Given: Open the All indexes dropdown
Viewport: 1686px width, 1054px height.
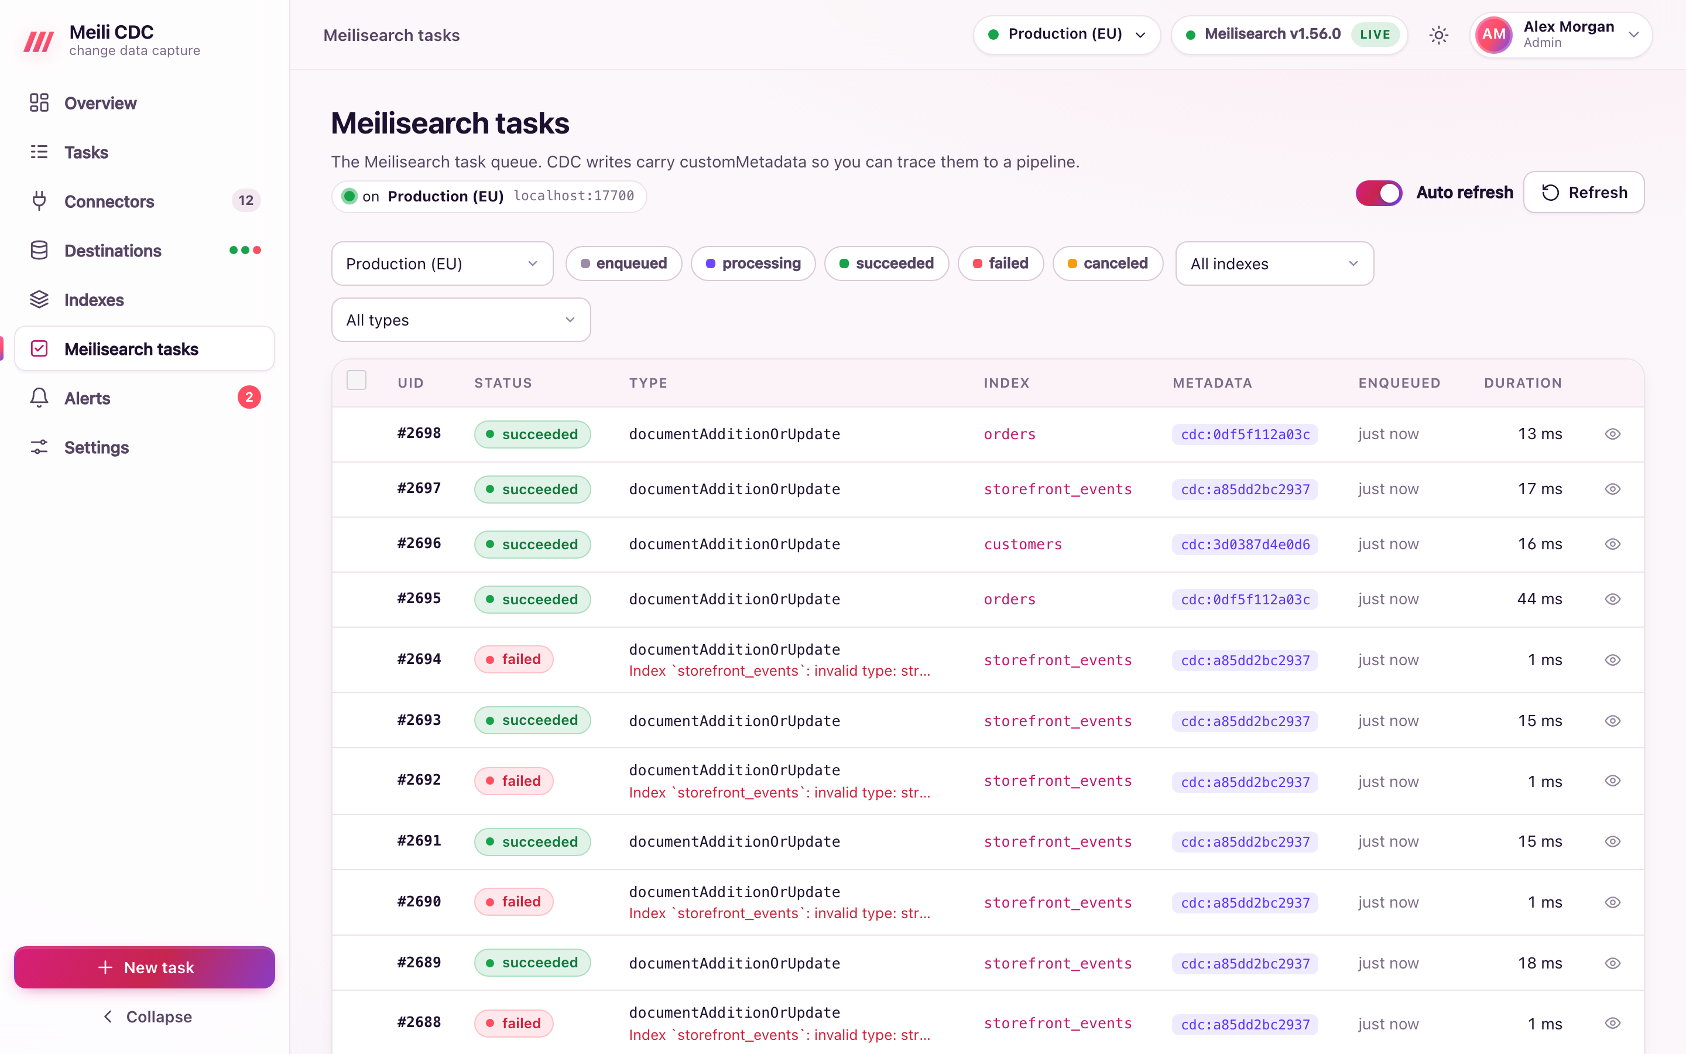Looking at the screenshot, I should [x=1274, y=263].
